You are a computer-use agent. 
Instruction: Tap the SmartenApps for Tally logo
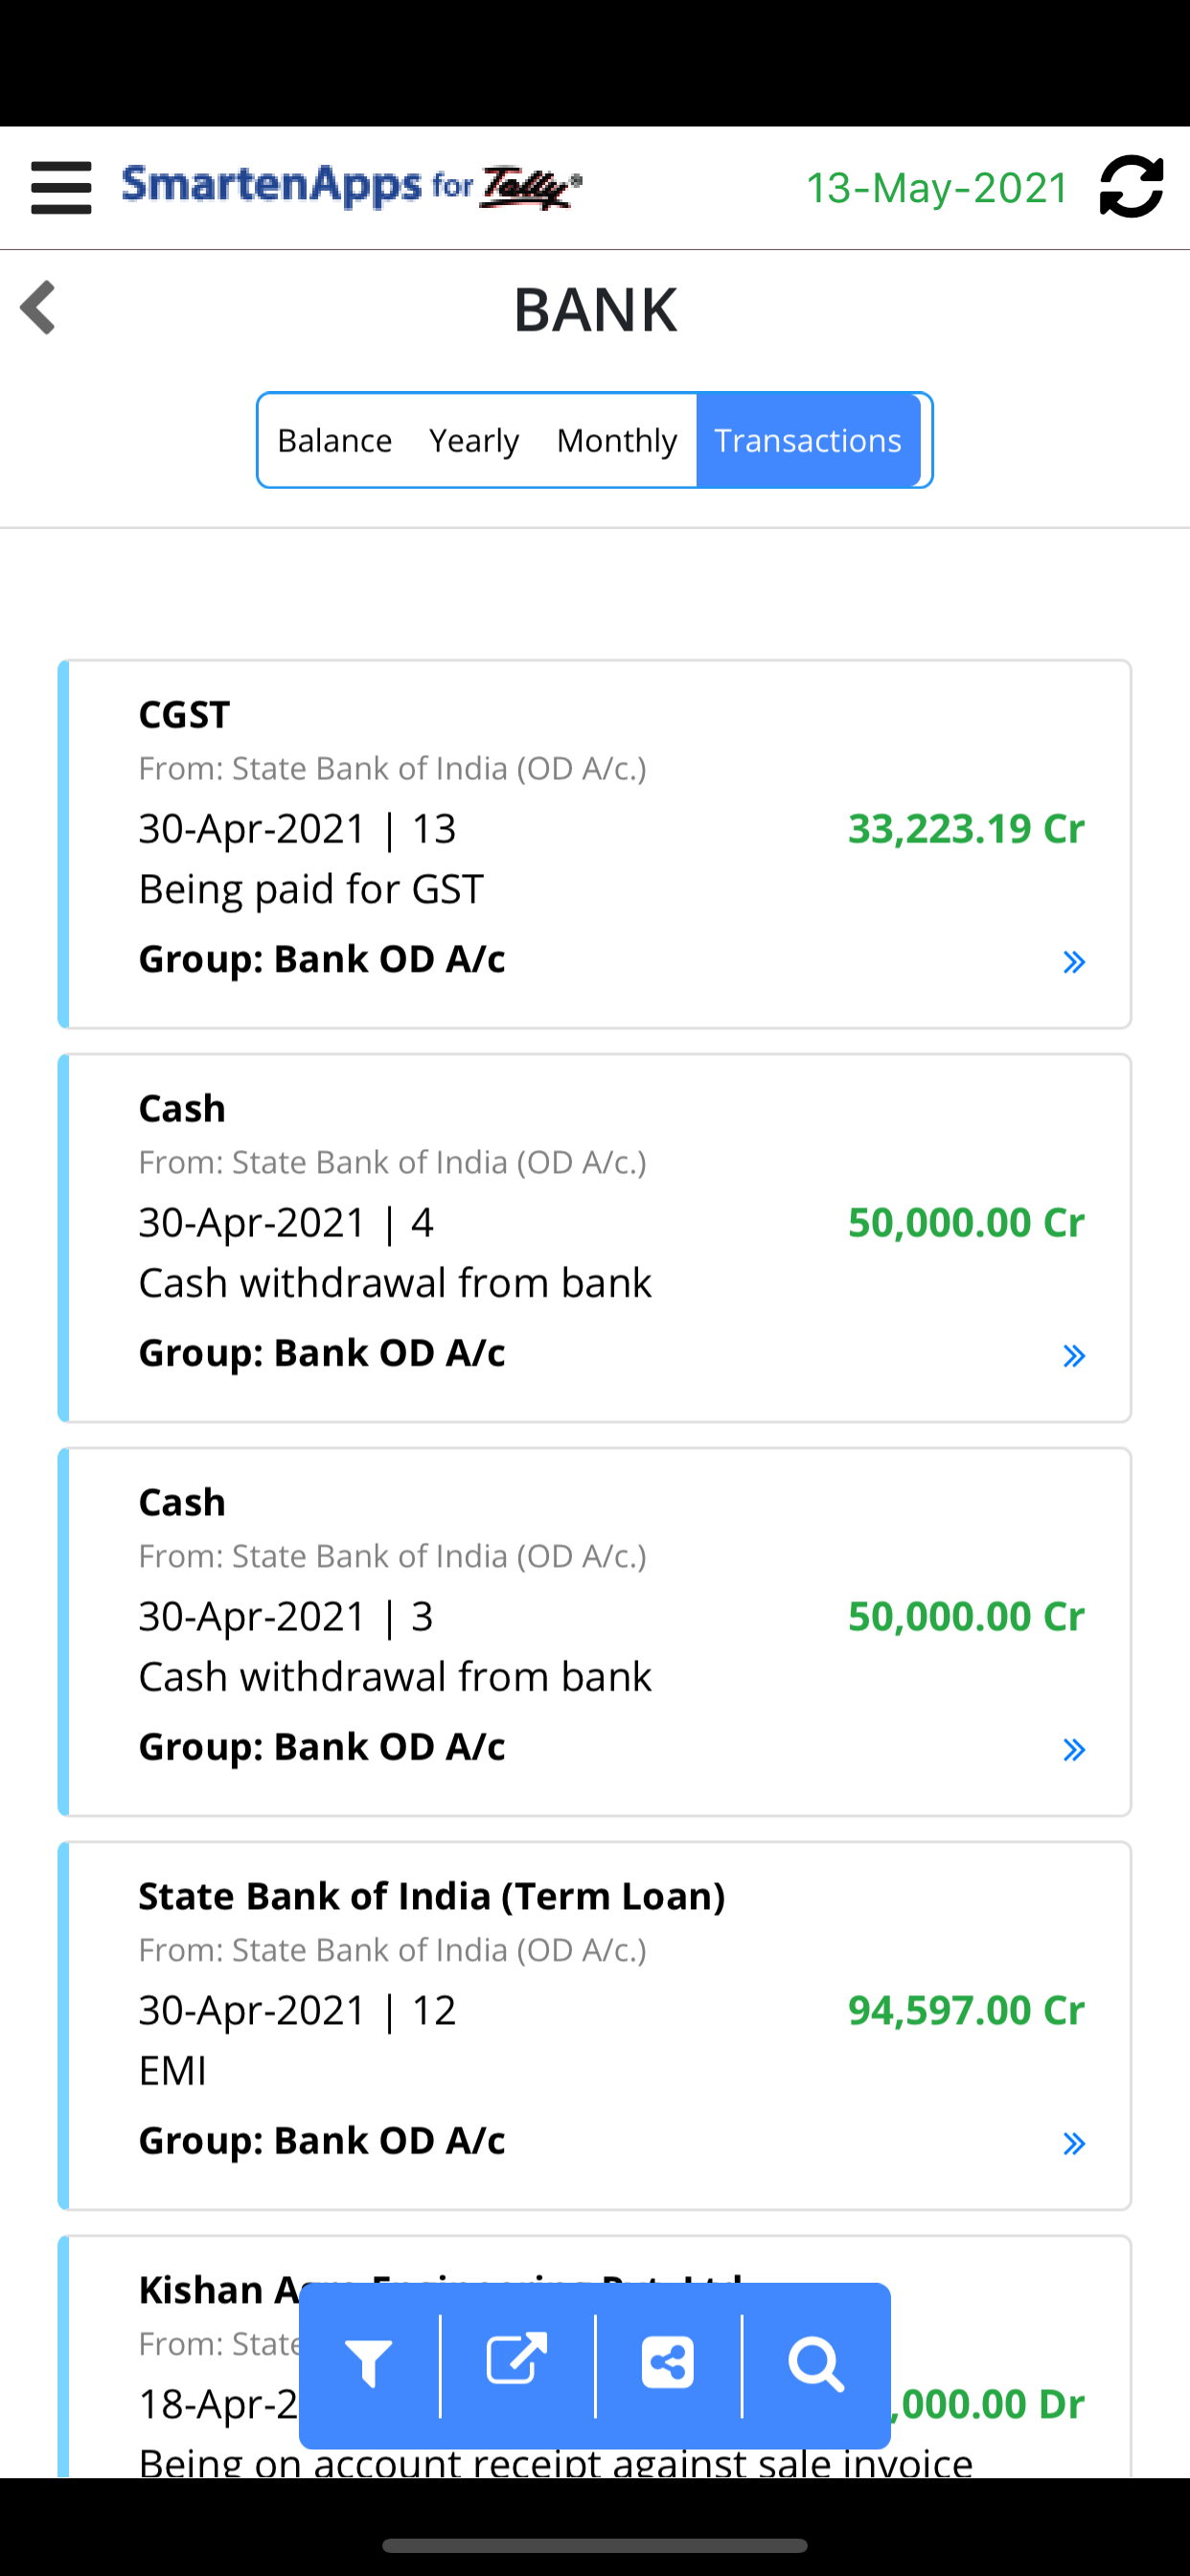click(x=352, y=187)
